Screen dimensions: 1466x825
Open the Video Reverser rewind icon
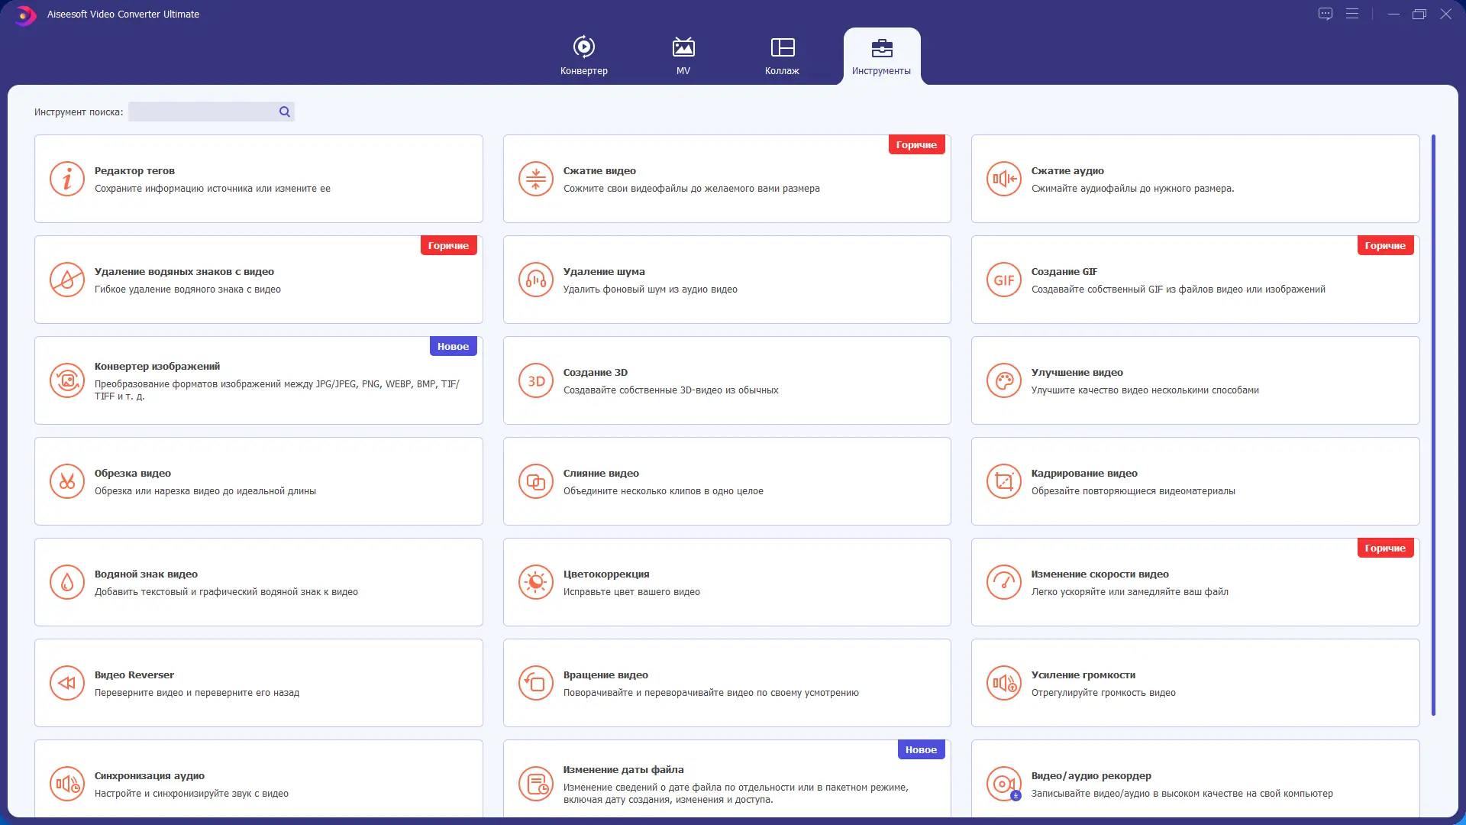pyautogui.click(x=67, y=684)
